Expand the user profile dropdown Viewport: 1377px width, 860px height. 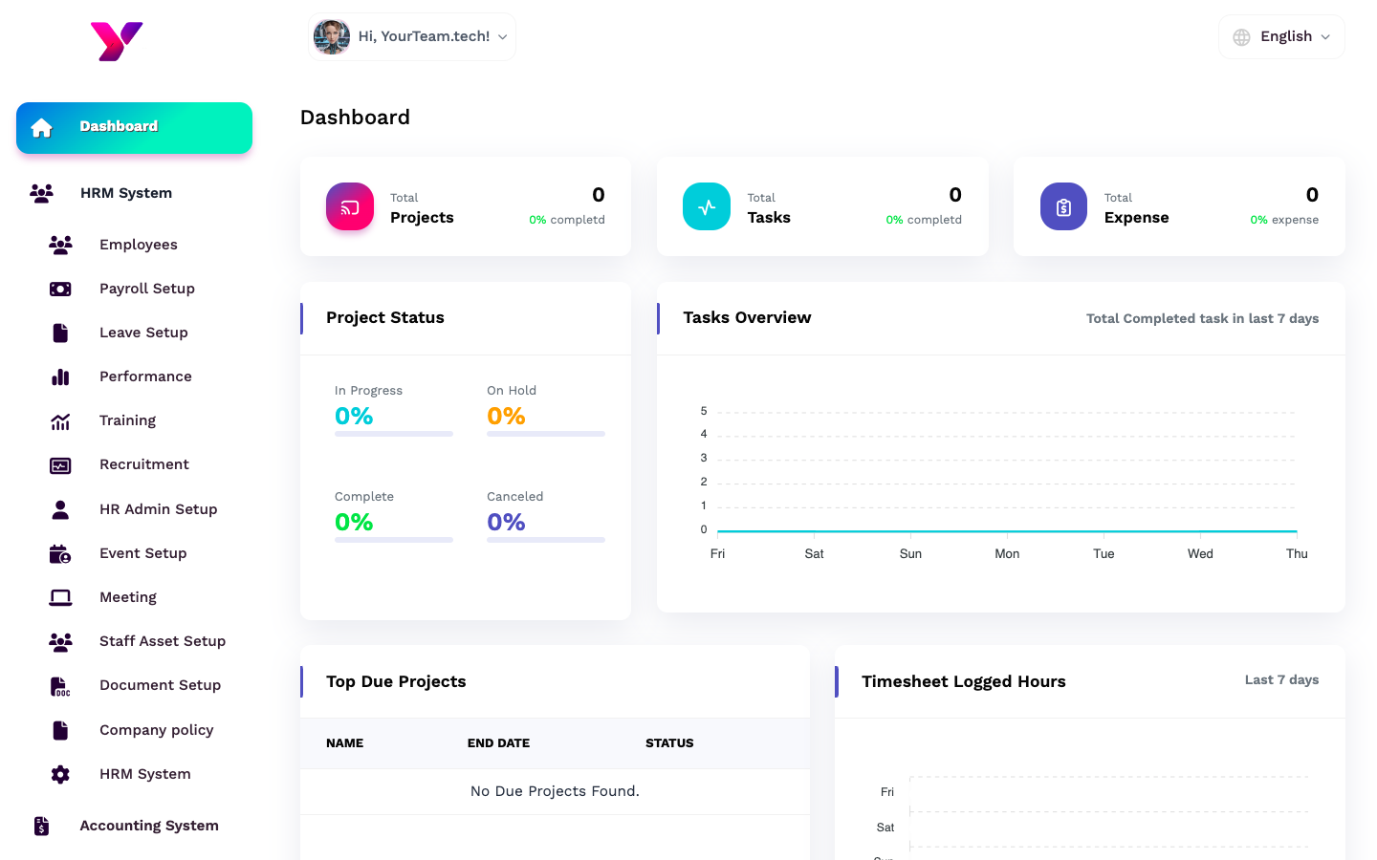pos(411,36)
